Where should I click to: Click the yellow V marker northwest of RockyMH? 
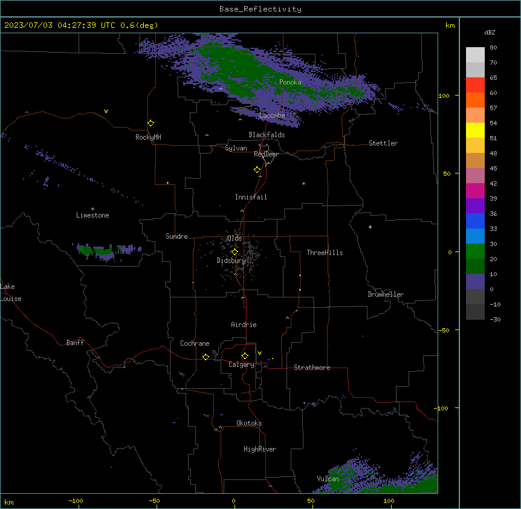[x=106, y=111]
